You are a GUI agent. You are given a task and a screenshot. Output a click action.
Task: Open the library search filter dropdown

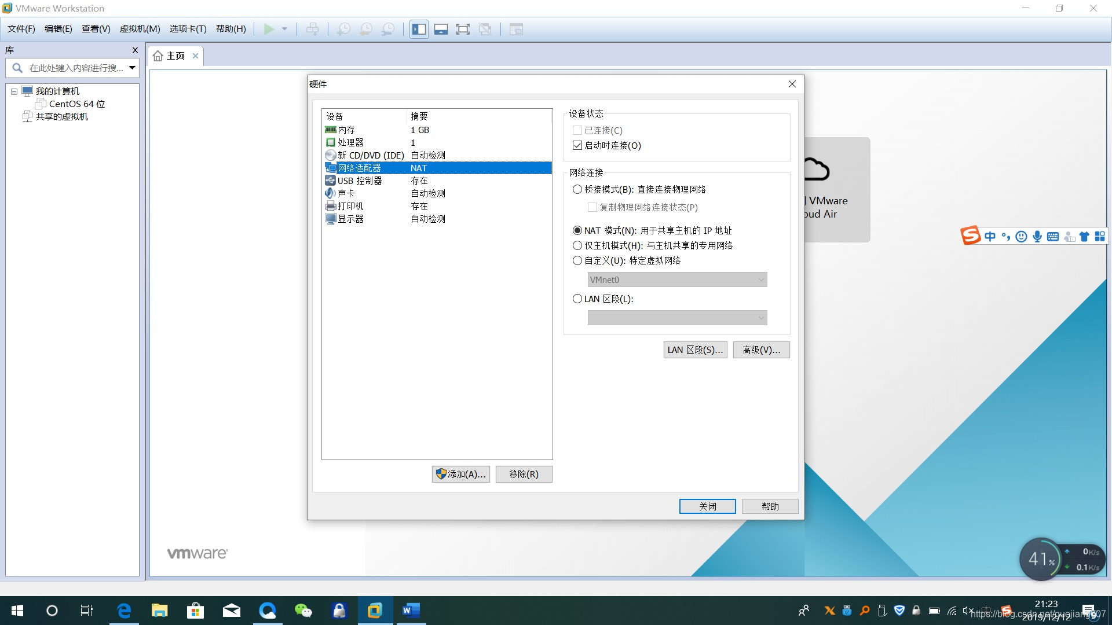tap(133, 68)
